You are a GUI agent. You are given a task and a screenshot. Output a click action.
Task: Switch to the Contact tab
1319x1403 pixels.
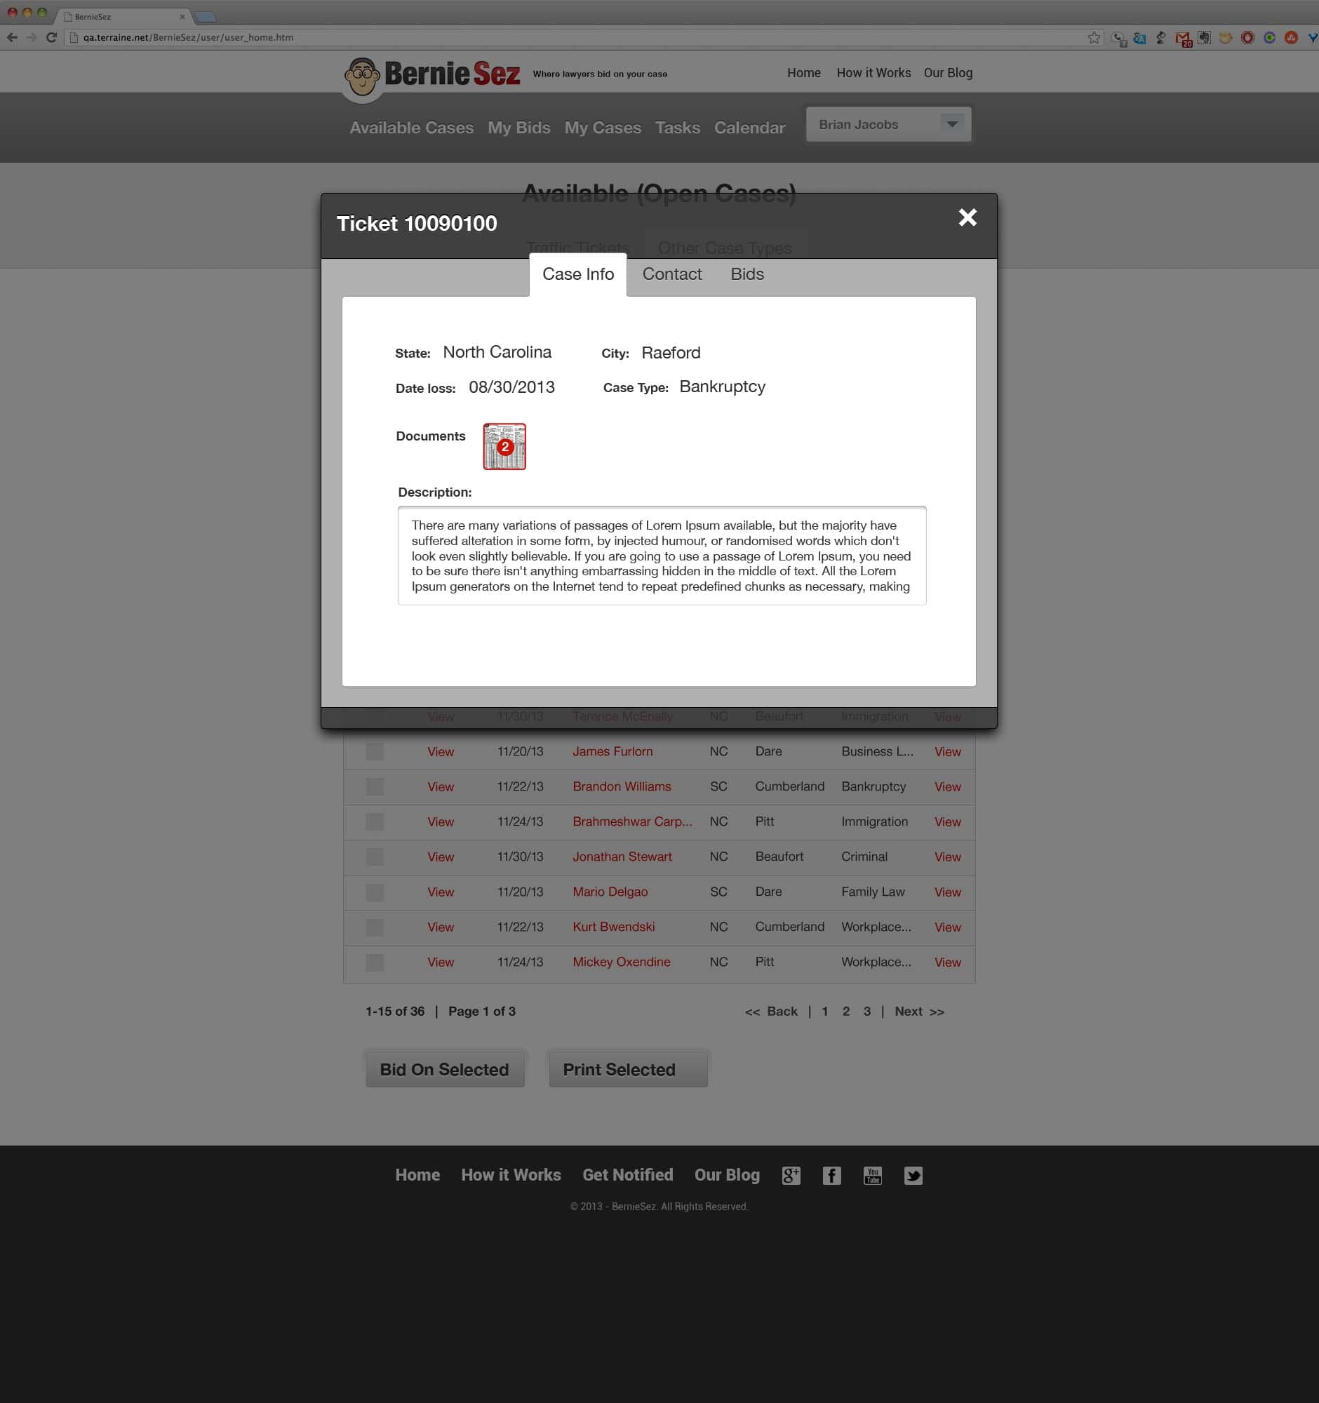pyautogui.click(x=671, y=274)
